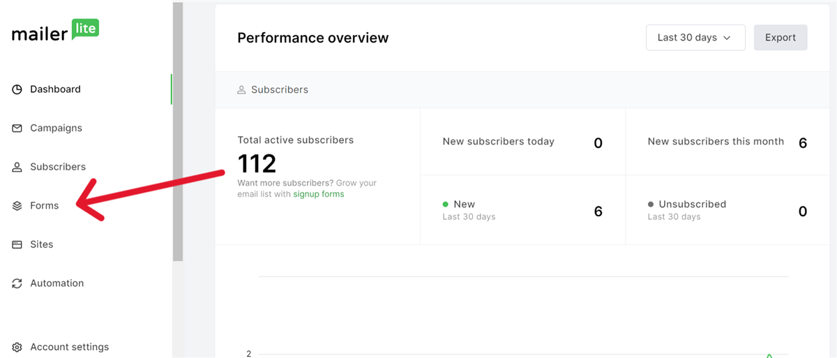Open the Dashboard menu item

pos(55,89)
